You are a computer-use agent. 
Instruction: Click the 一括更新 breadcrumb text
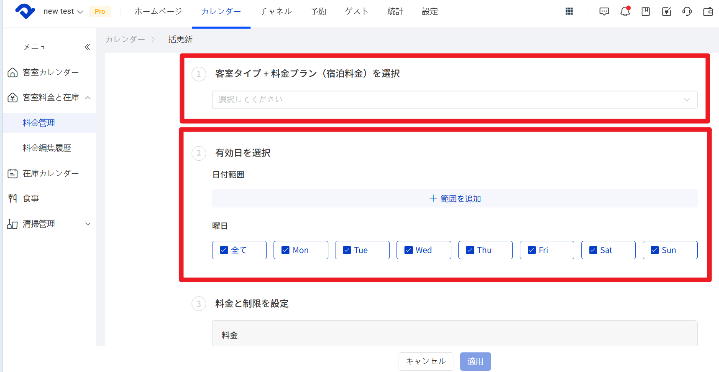(177, 39)
